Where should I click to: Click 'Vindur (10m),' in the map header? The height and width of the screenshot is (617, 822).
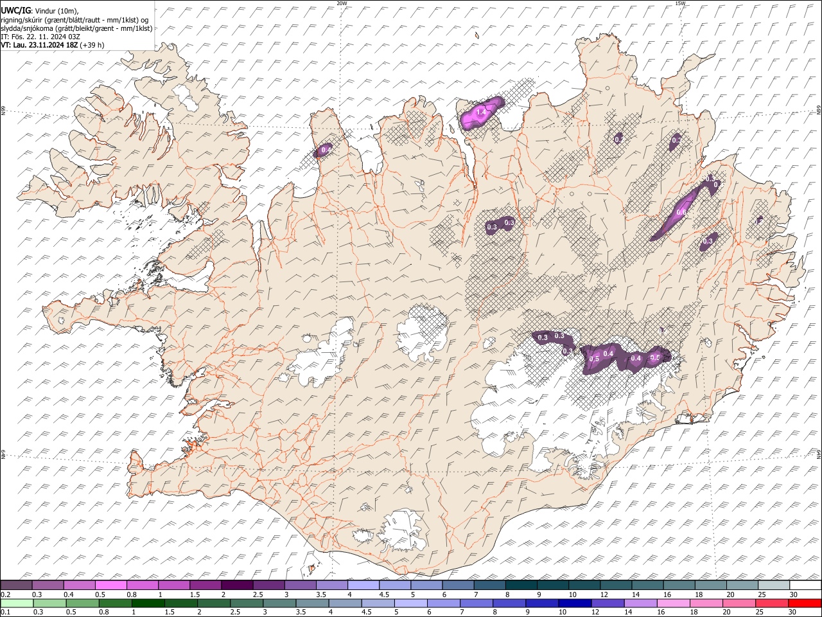click(56, 10)
